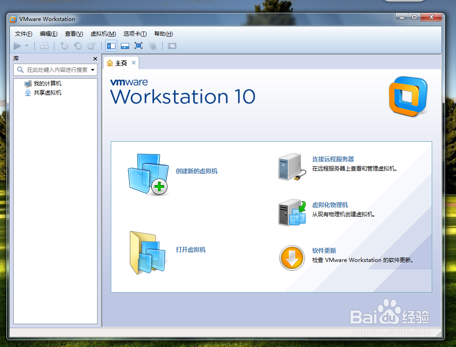Enter full screen mode icon
Viewport: 456px width, 347px height.
[139, 46]
